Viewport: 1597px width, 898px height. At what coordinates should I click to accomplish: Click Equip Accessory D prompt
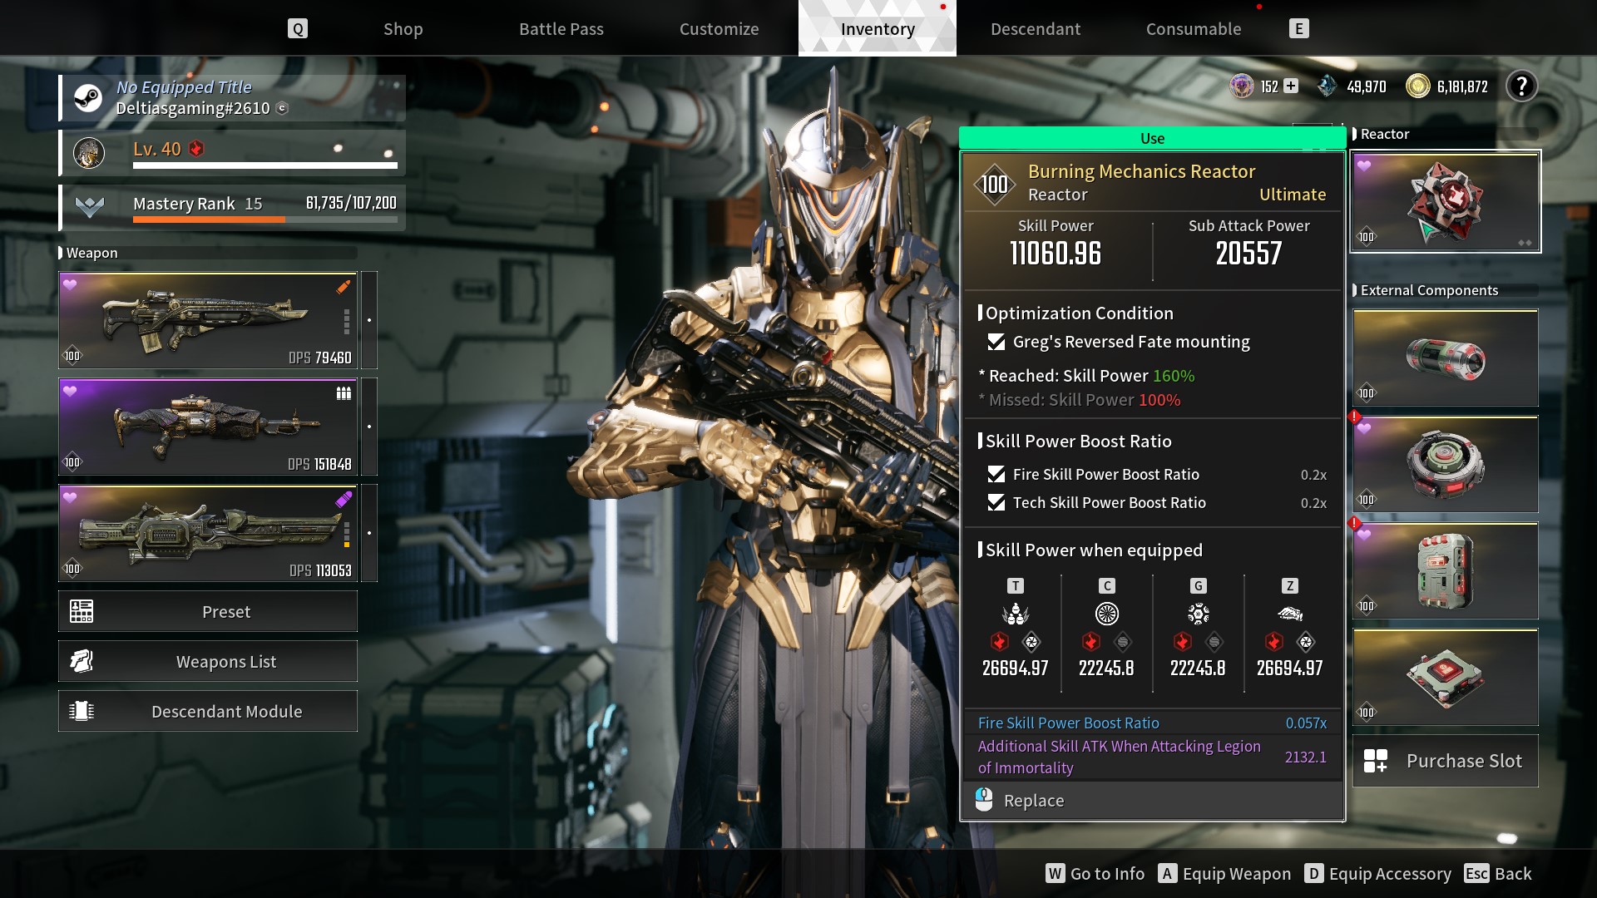(x=1377, y=874)
